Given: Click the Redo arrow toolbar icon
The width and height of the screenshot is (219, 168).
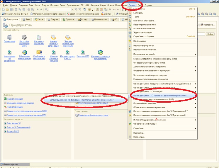Looking at the screenshot, I should [x=41, y=9].
